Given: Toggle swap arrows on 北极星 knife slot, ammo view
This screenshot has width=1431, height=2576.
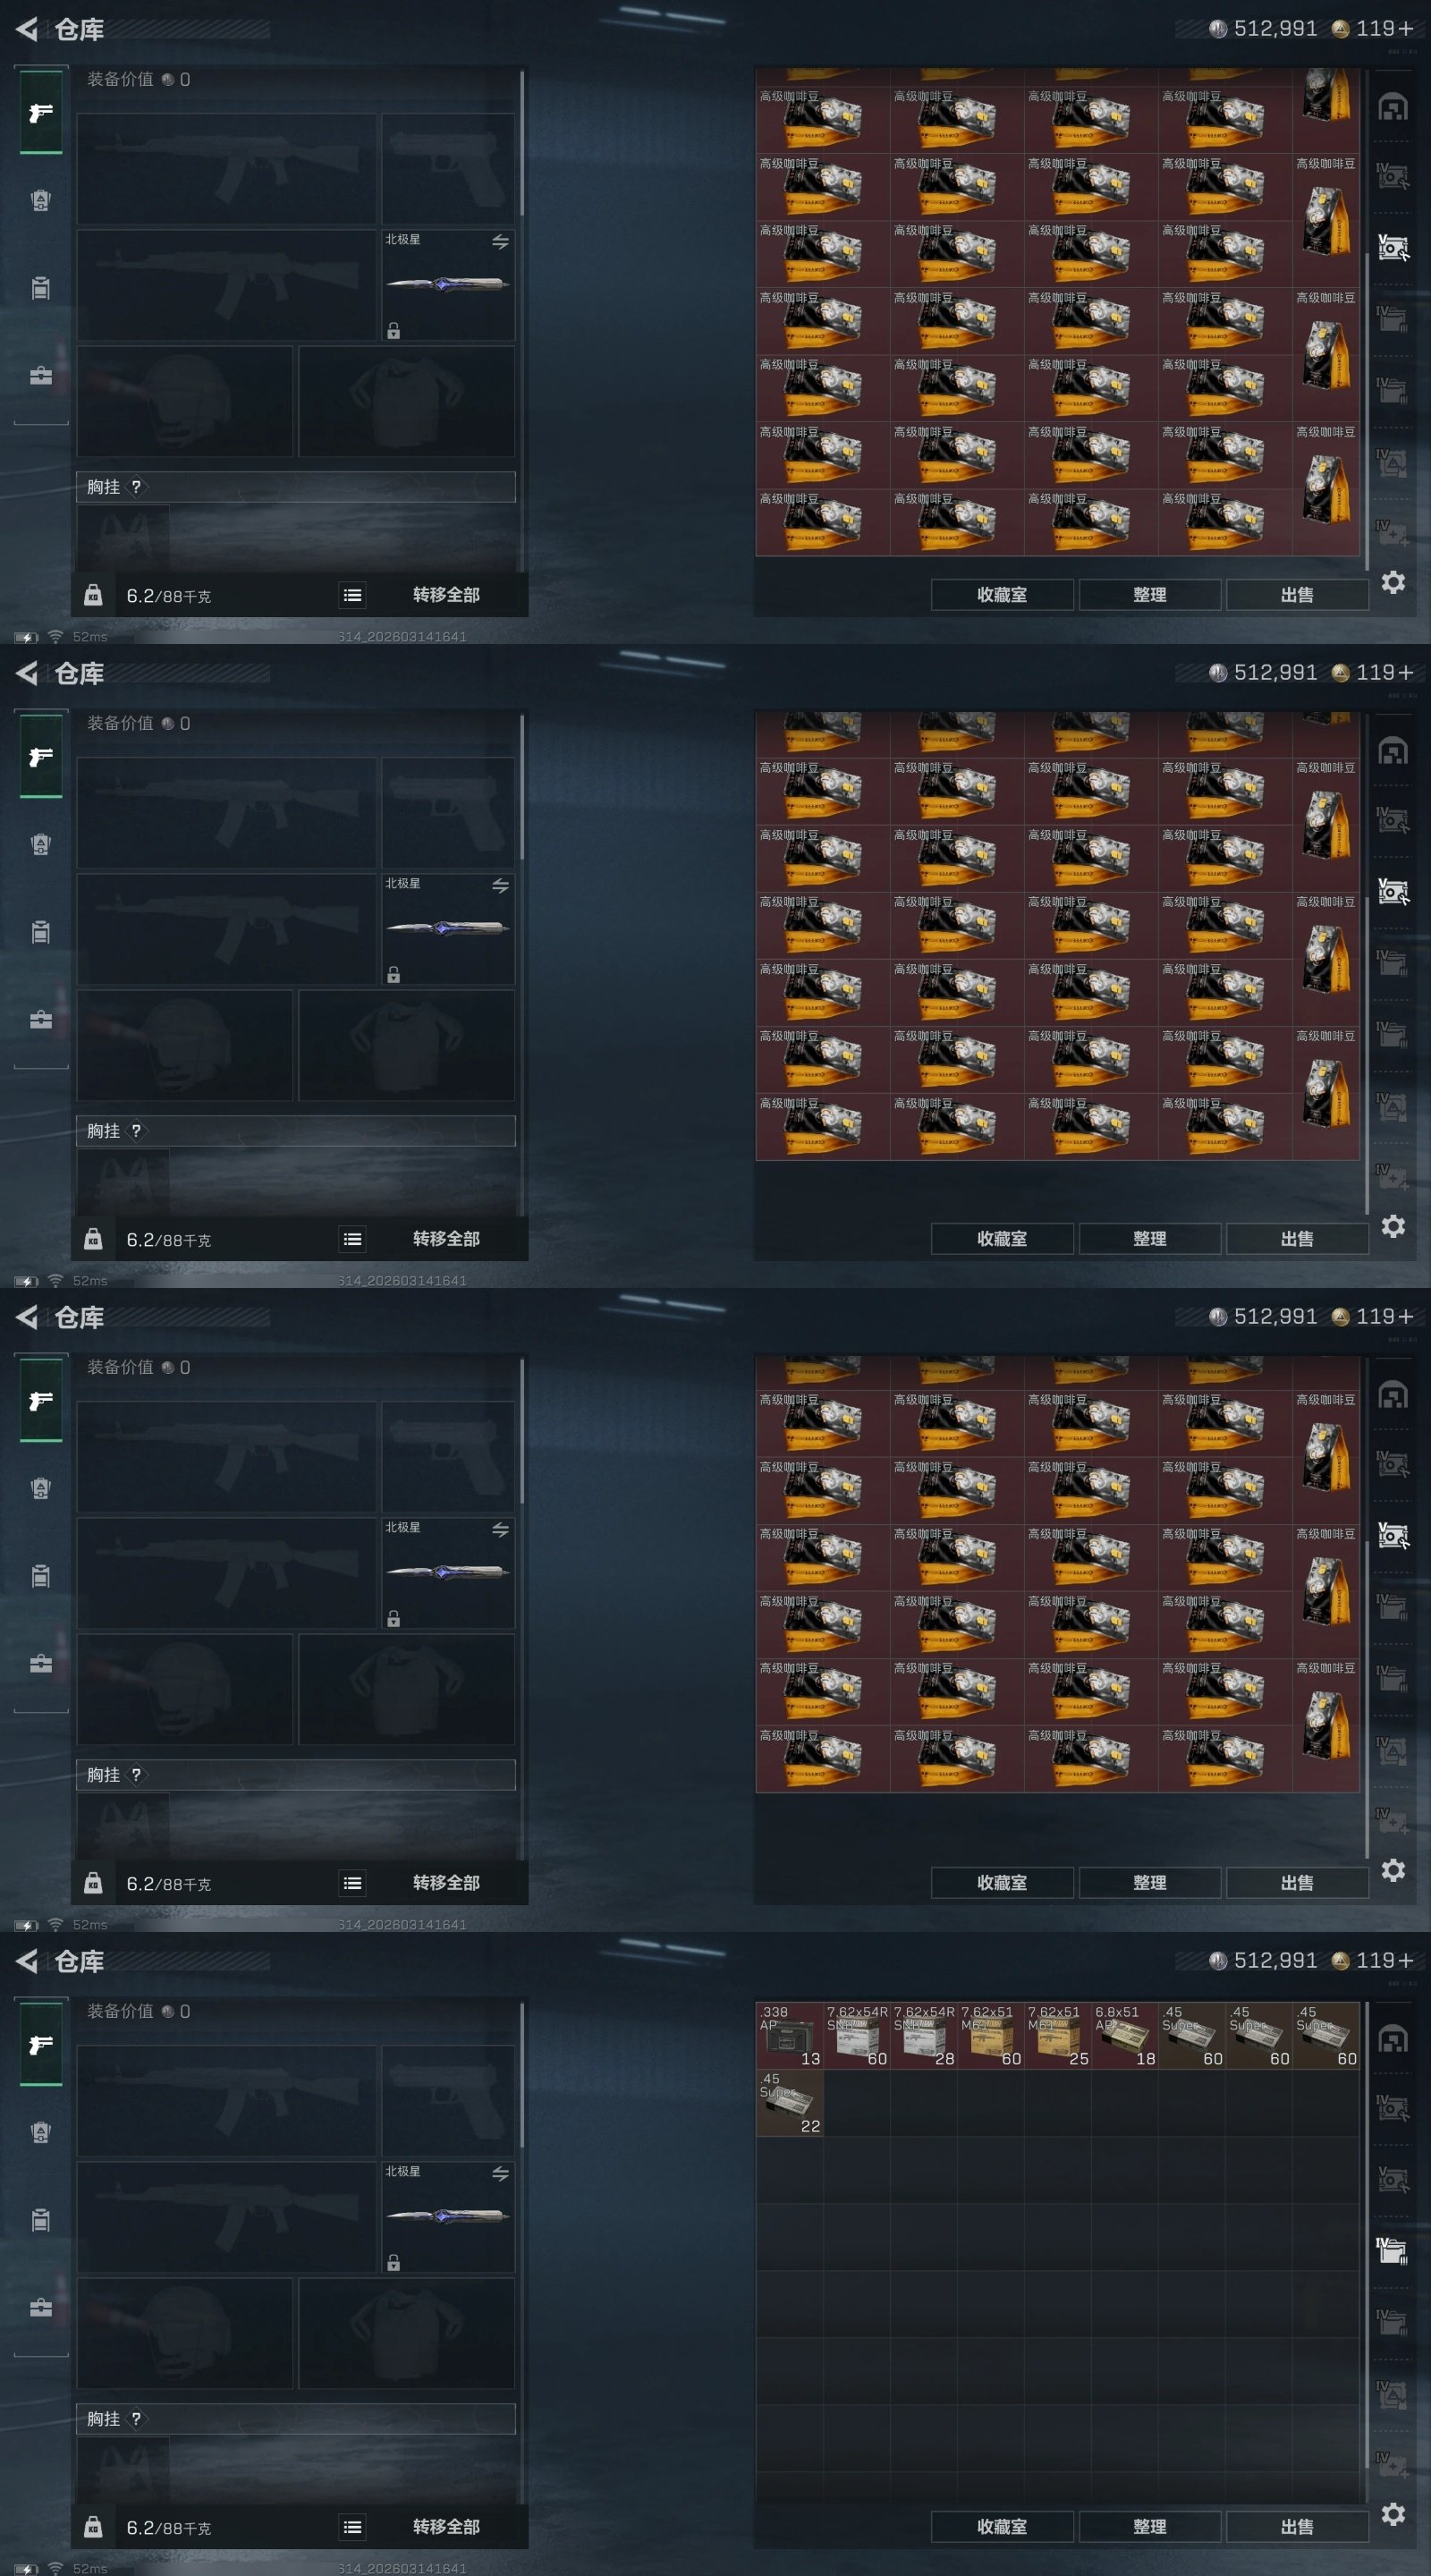Looking at the screenshot, I should pyautogui.click(x=501, y=2173).
